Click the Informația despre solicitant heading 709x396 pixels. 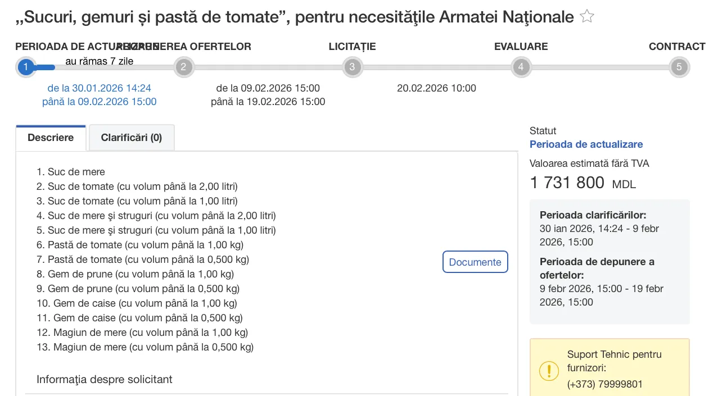(105, 379)
